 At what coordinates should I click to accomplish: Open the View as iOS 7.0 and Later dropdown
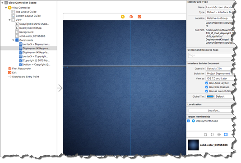(219, 79)
